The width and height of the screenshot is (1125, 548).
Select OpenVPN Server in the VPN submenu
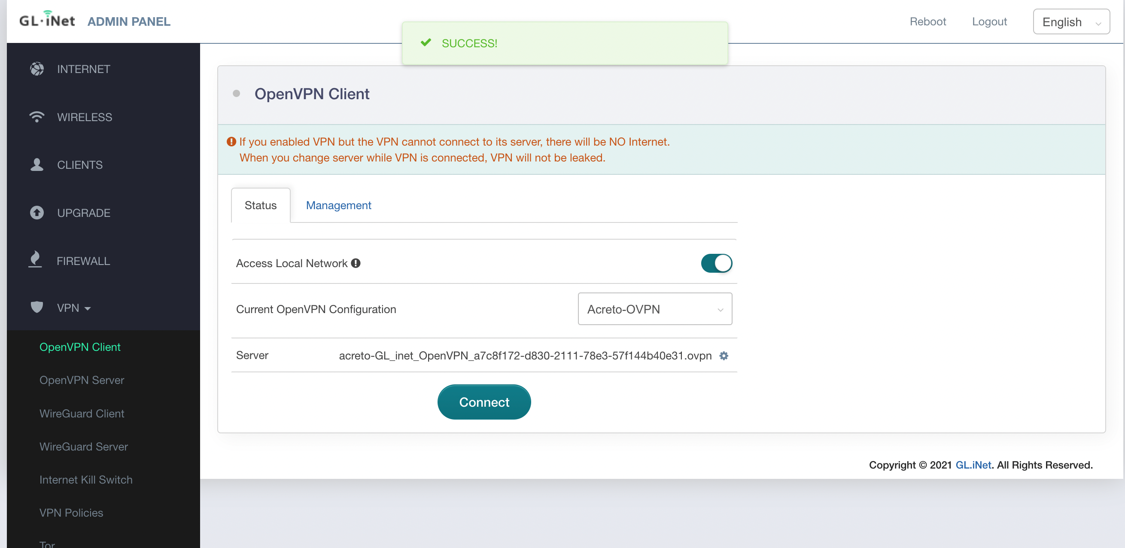(82, 381)
